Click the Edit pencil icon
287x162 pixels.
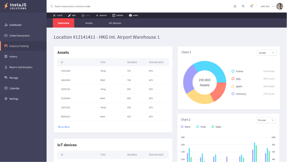(x=69, y=16)
